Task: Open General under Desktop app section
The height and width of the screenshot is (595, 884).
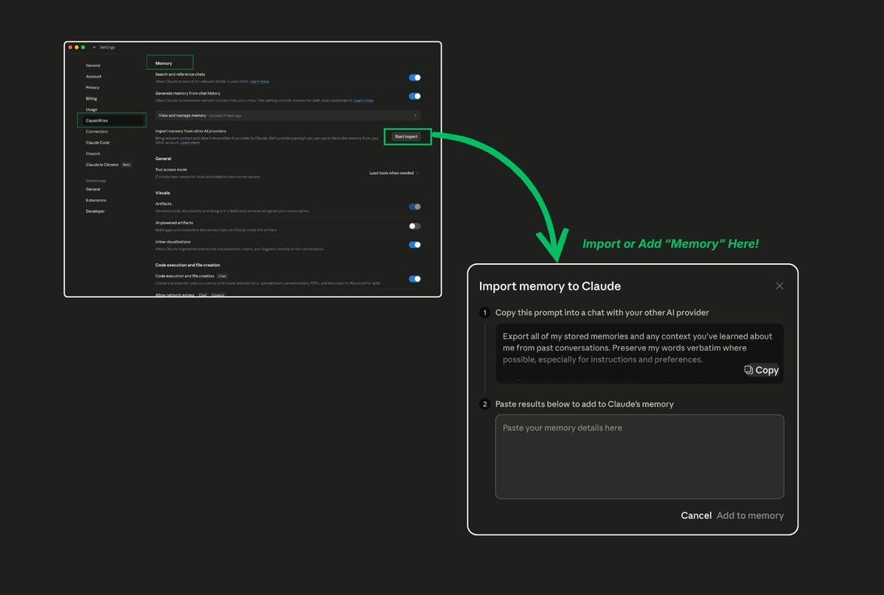Action: (x=93, y=189)
